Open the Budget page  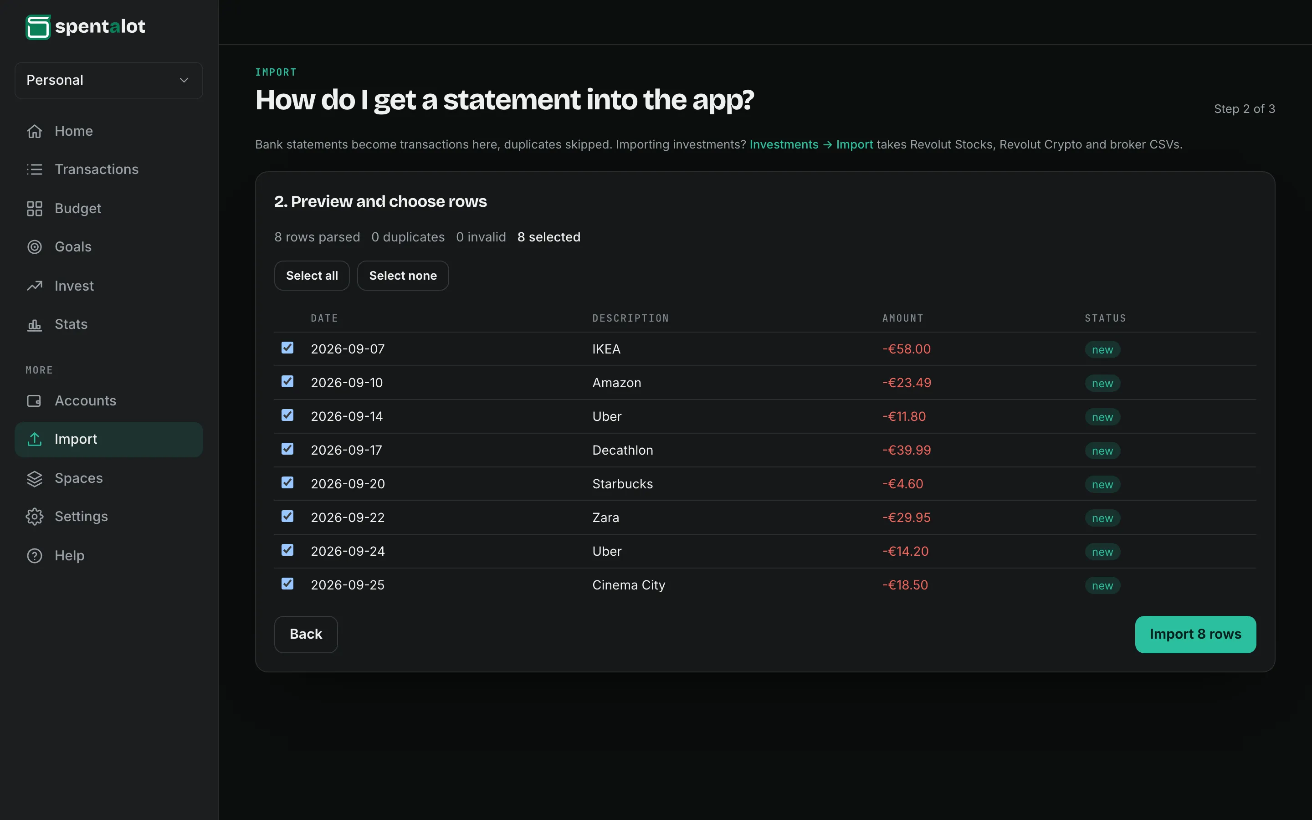[x=108, y=209]
